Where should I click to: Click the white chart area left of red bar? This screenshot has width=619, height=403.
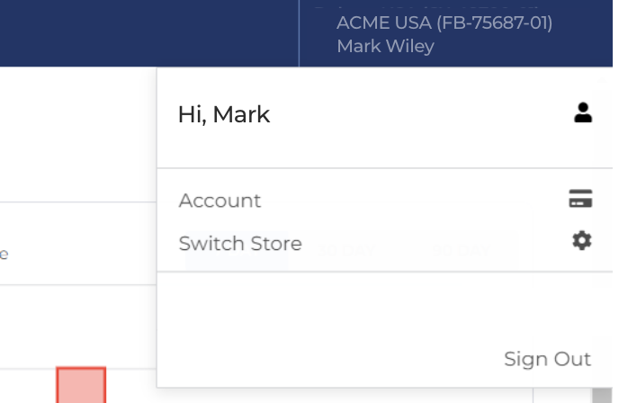pyautogui.click(x=27, y=385)
